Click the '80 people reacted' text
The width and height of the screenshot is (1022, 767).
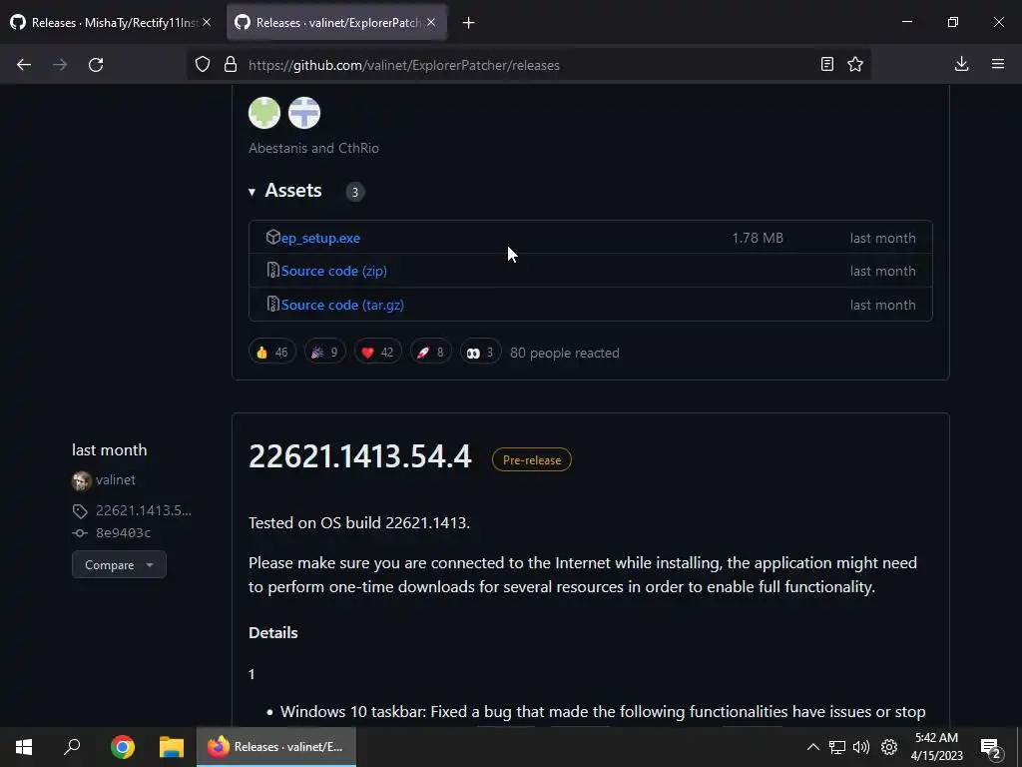coord(565,353)
